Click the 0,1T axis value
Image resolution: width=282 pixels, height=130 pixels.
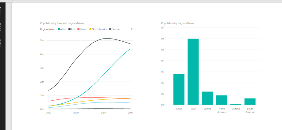point(163,94)
